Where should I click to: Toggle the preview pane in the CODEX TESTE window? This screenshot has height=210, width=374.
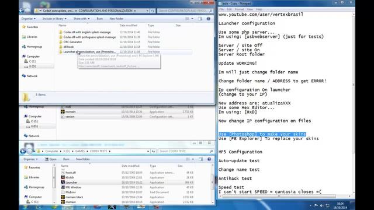point(201,159)
